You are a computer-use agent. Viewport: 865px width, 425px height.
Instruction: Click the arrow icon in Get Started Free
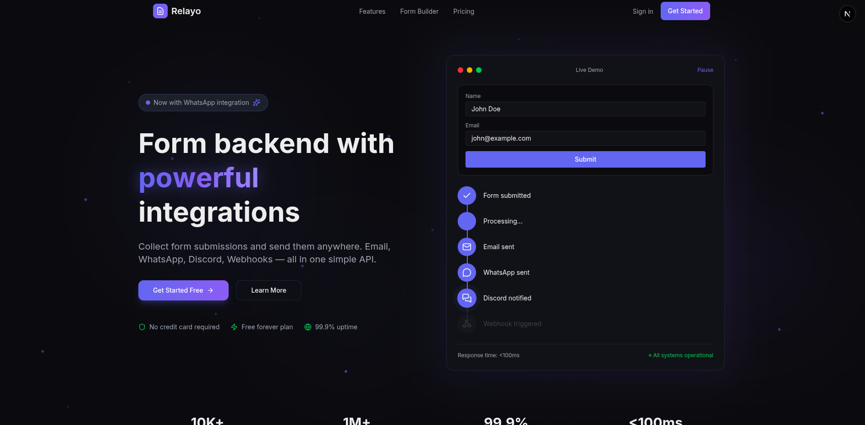click(210, 290)
